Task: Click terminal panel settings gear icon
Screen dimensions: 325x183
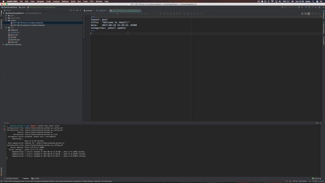Action: (x=317, y=123)
